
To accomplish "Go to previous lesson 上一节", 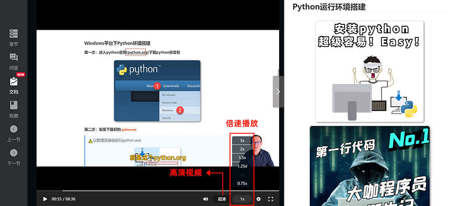I will pos(14,129).
